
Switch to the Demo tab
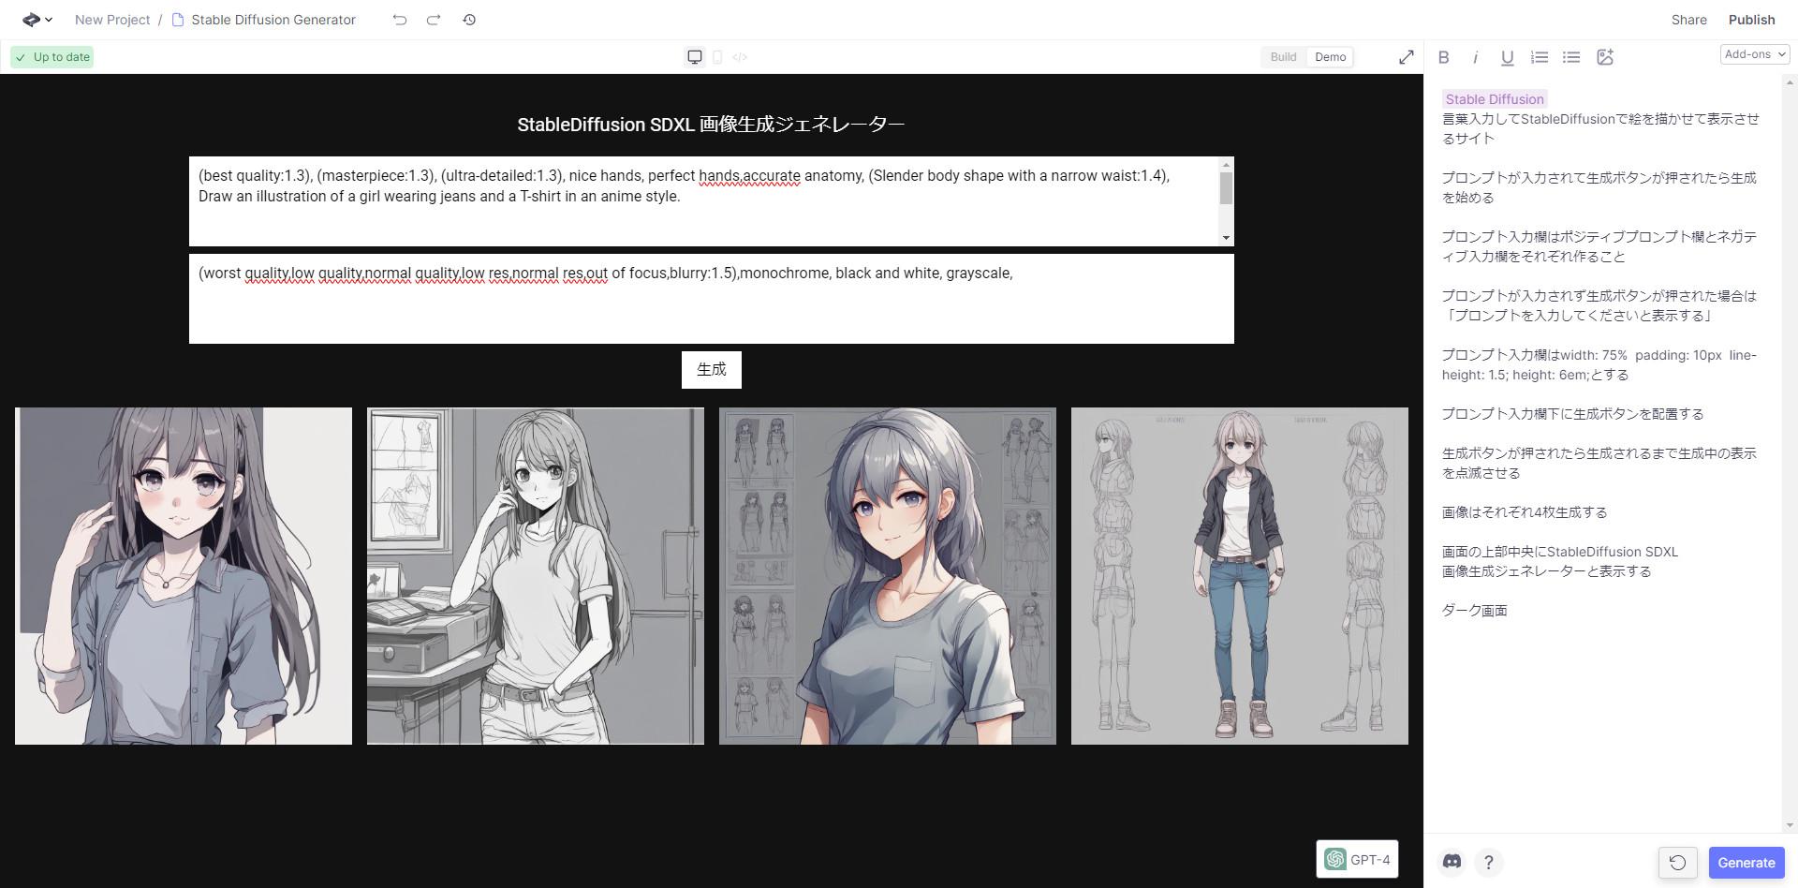pyautogui.click(x=1330, y=57)
